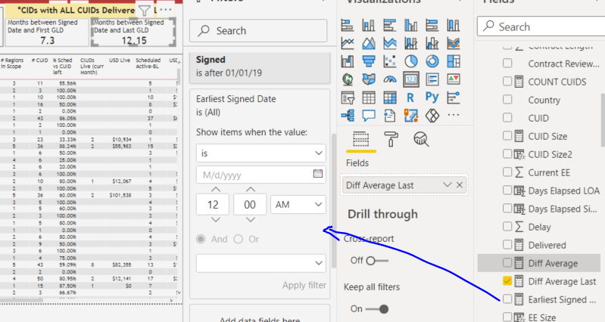Screen dimensions: 605x322
Task: Select the Q&A speech bubble visual
Action: (369, 115)
